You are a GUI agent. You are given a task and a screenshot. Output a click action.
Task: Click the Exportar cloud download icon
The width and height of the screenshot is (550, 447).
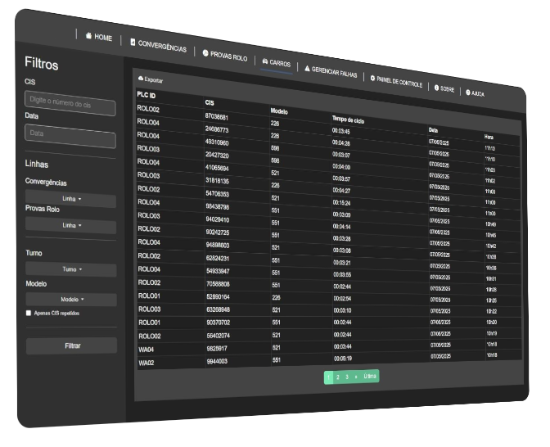(x=141, y=79)
